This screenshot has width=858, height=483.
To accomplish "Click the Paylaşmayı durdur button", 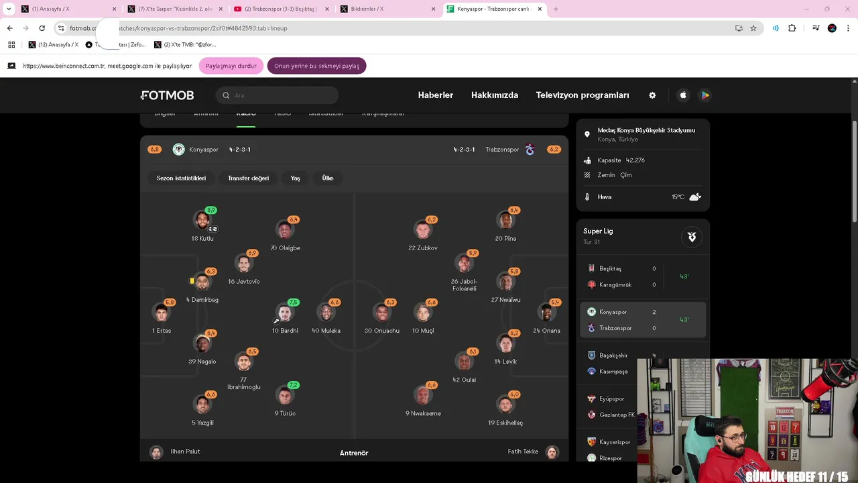I will click(x=231, y=66).
